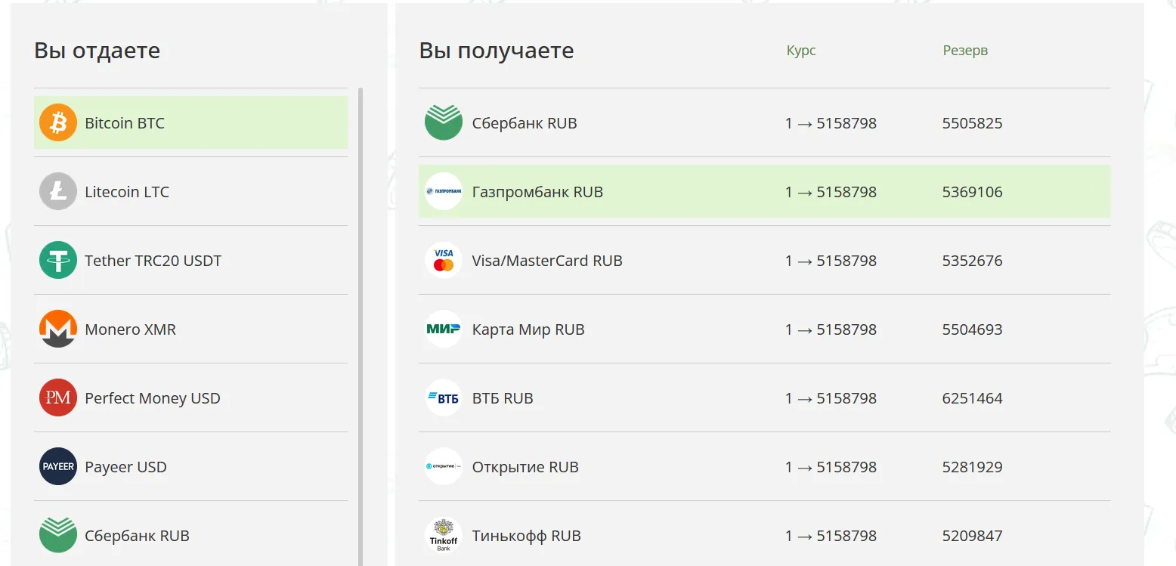Click the red Perfect Money icon
This screenshot has height=566, width=1176.
[x=58, y=397]
